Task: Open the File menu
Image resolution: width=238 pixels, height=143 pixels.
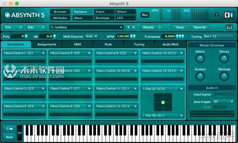Action: click(13, 27)
